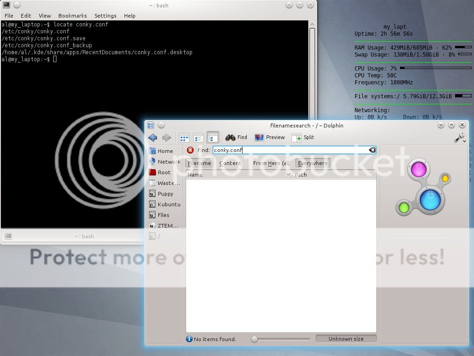Image resolution: width=474 pixels, height=356 pixels.
Task: Click the Find binoculars button in Dolphin
Action: [x=237, y=137]
